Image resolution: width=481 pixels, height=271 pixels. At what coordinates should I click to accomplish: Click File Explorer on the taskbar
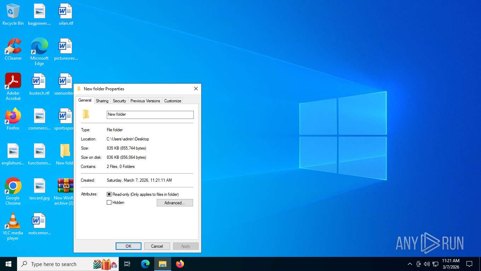[x=163, y=264]
